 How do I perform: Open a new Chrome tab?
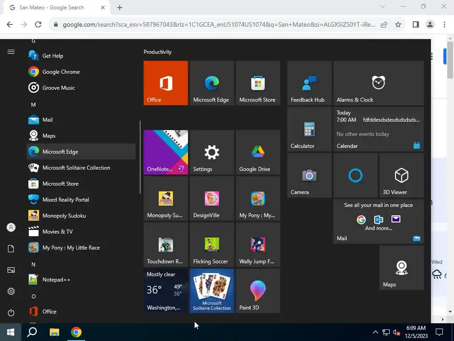click(x=120, y=8)
